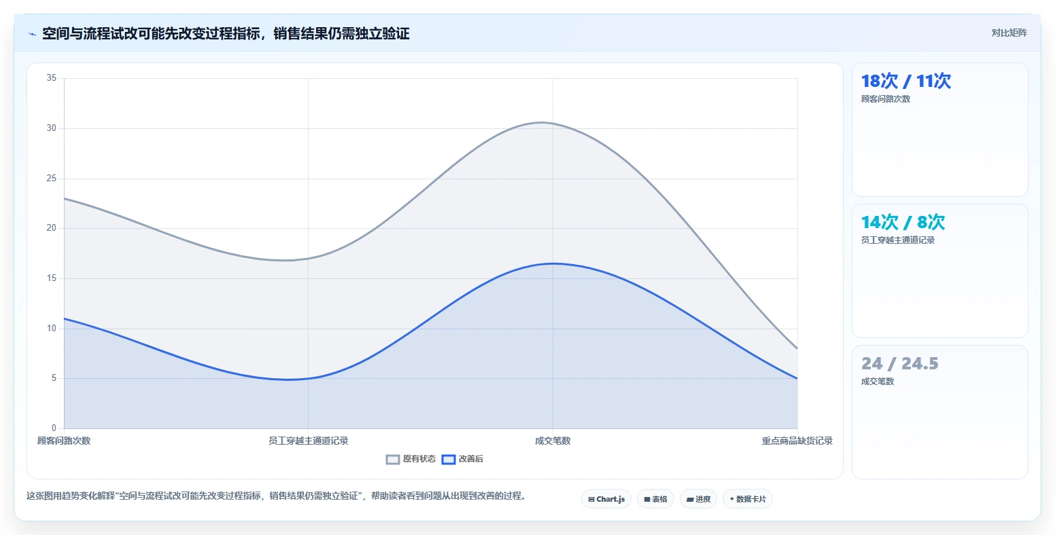Click the y-axis value 30
1055x535 pixels.
52,128
